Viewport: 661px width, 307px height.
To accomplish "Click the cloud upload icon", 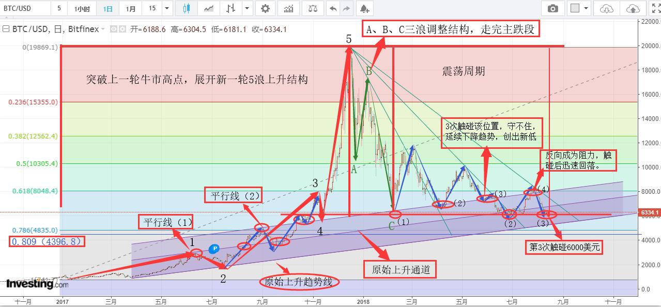I will pyautogui.click(x=632, y=8).
